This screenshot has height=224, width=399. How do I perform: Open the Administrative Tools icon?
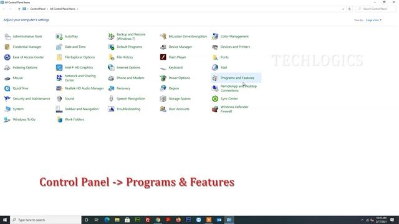pos(7,37)
